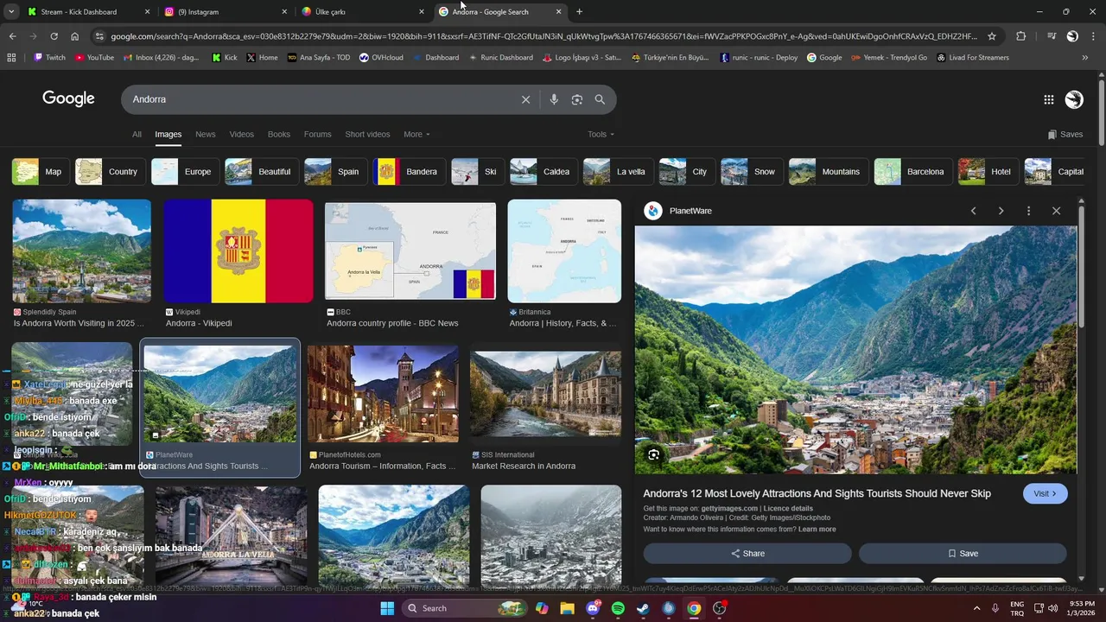Open Spotify from the taskbar
1106x622 pixels.
click(x=618, y=608)
